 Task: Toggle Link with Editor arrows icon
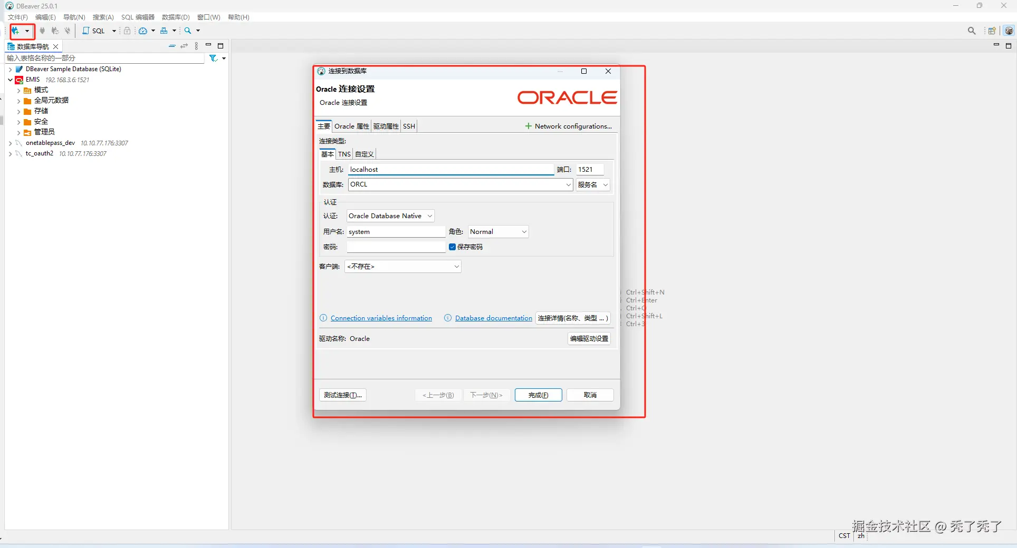pos(184,46)
